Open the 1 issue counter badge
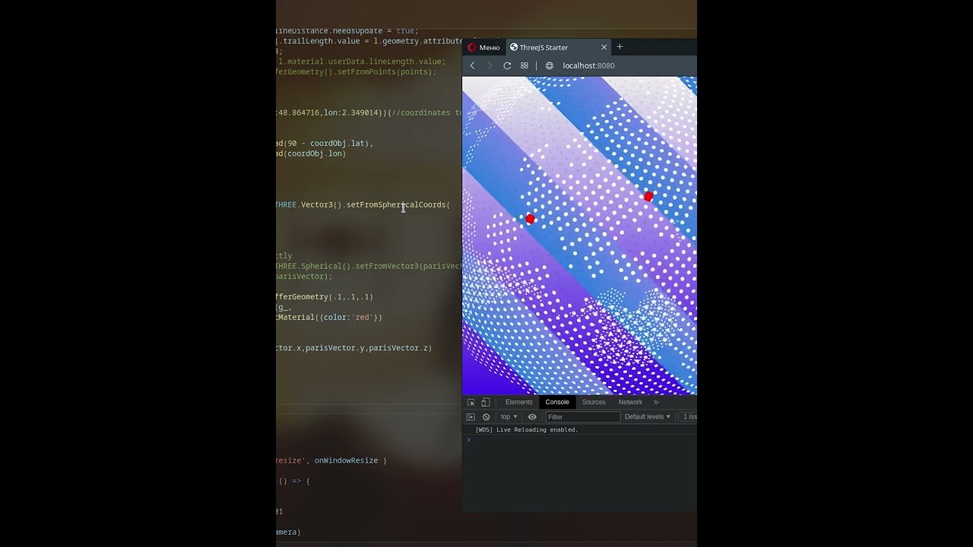Viewport: 973px width, 547px height. tap(689, 416)
